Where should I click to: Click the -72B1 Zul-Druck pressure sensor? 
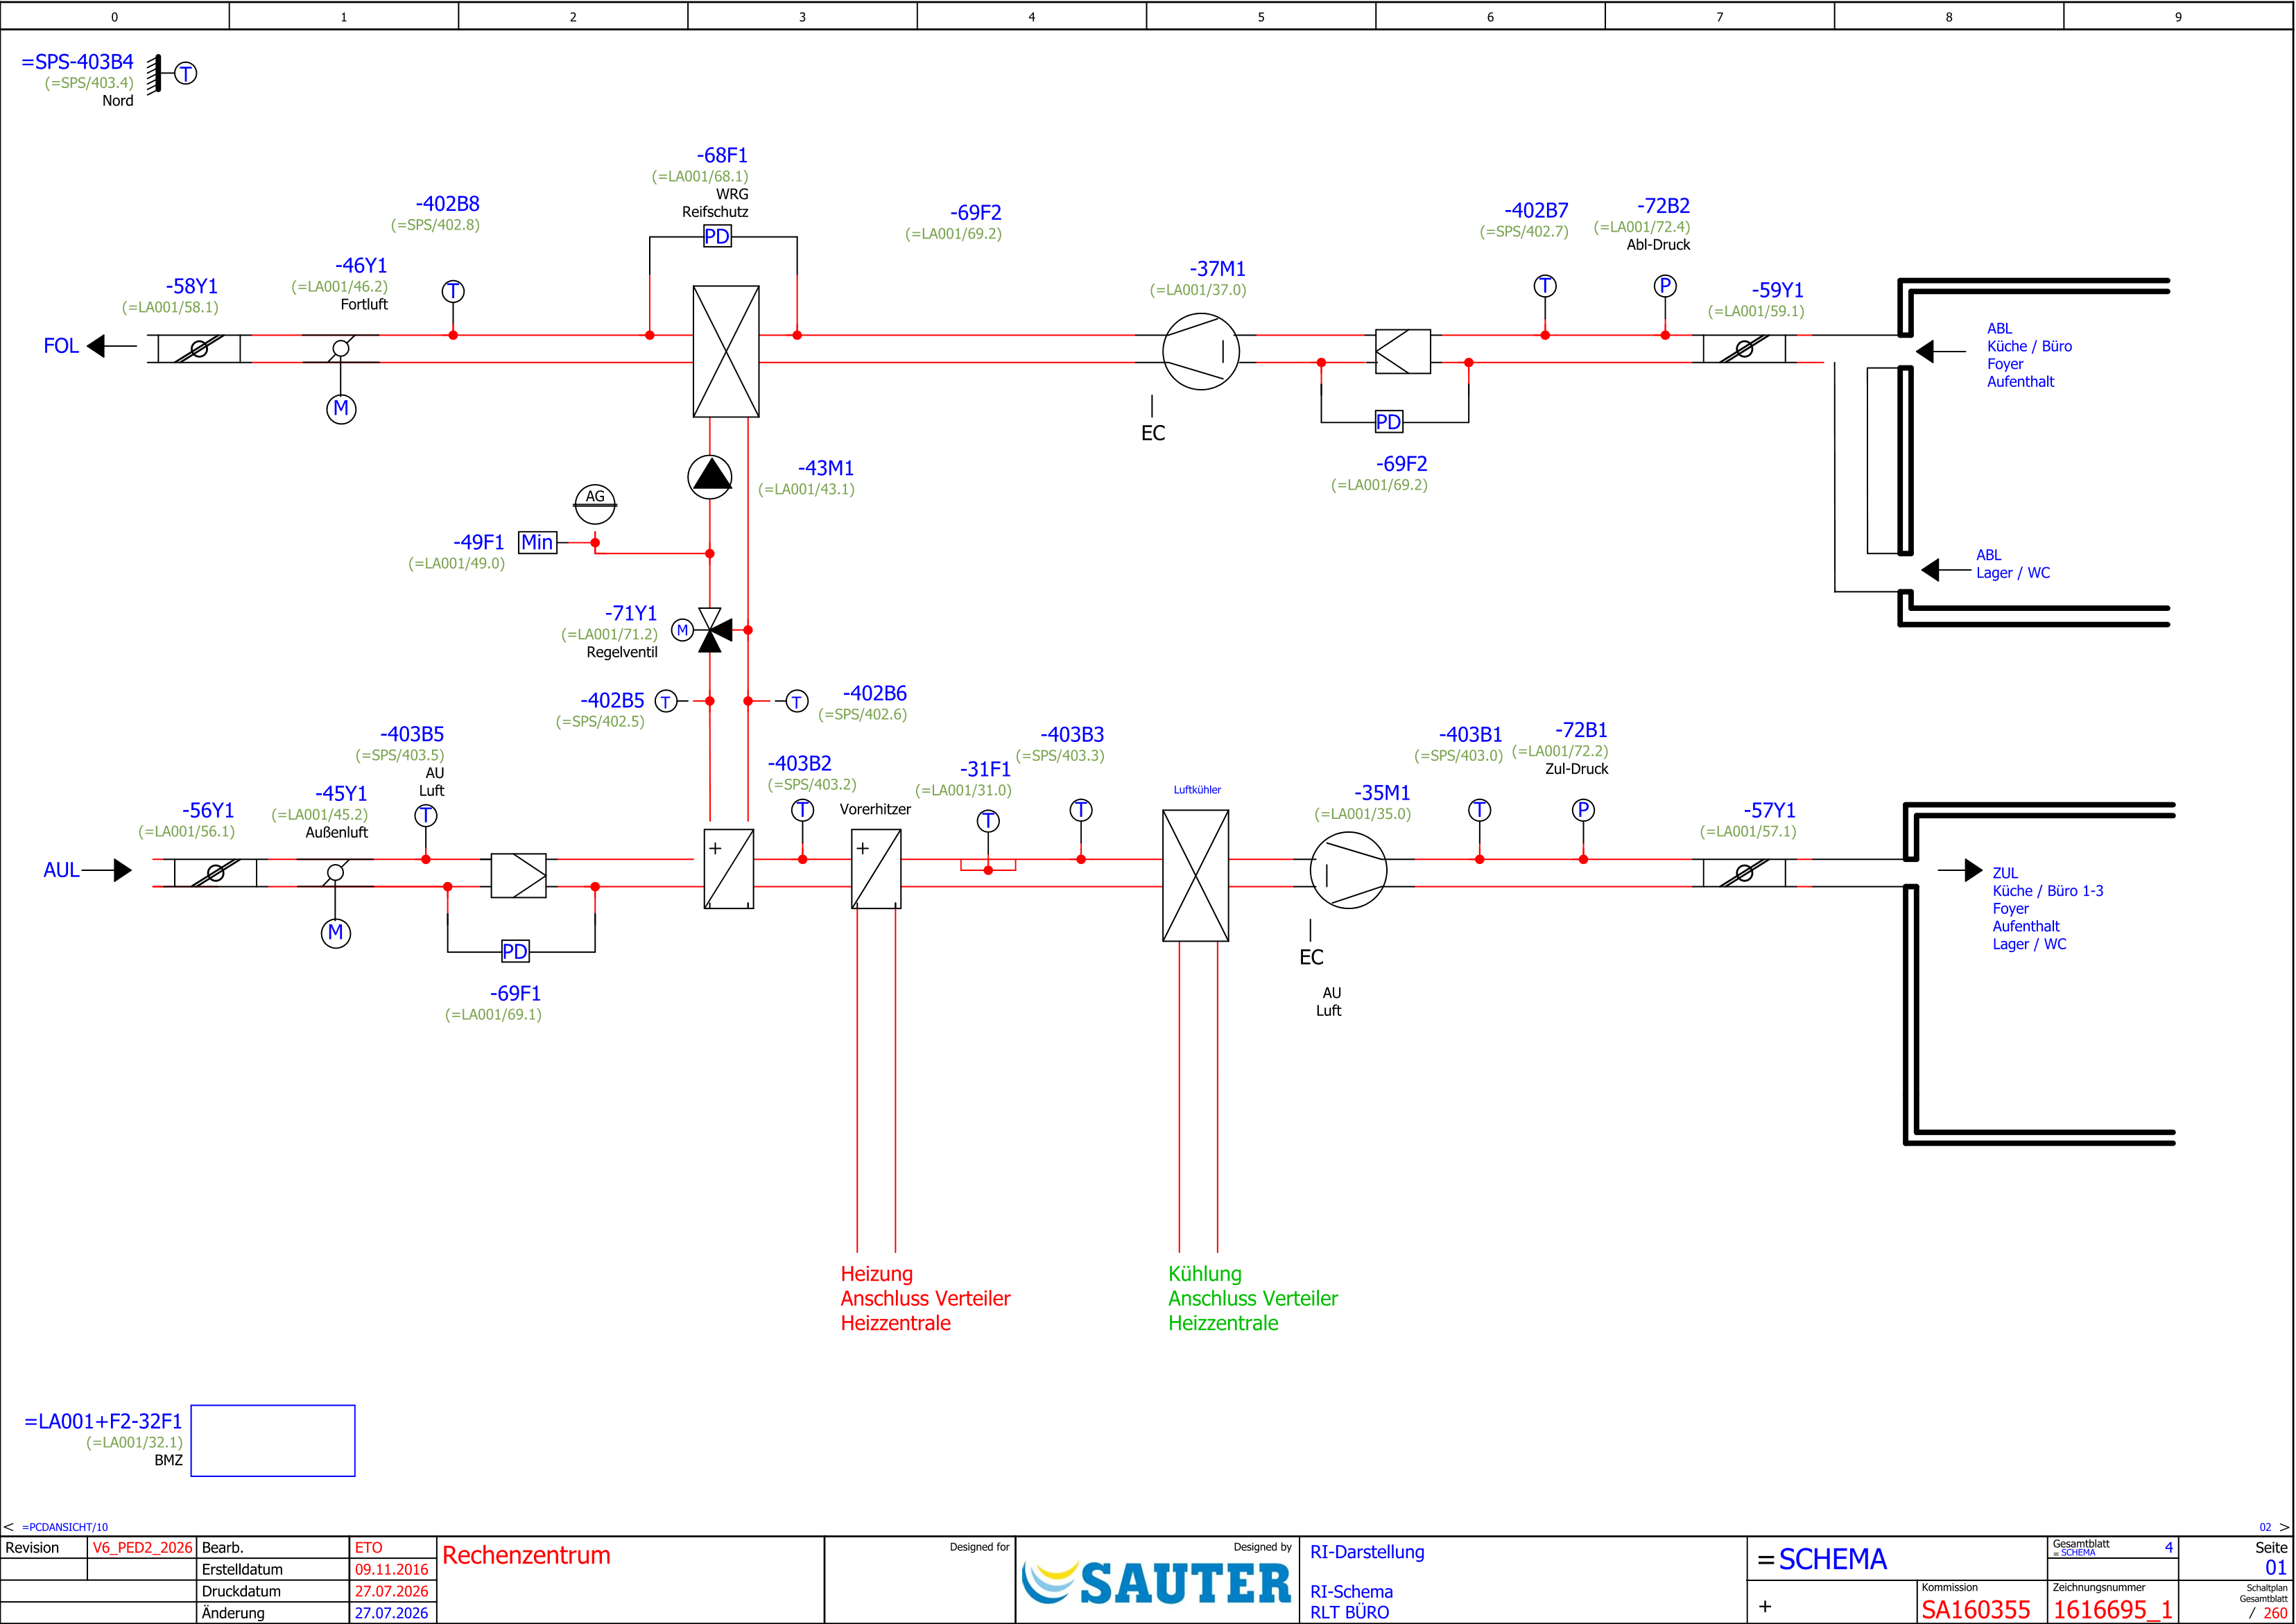[1583, 810]
